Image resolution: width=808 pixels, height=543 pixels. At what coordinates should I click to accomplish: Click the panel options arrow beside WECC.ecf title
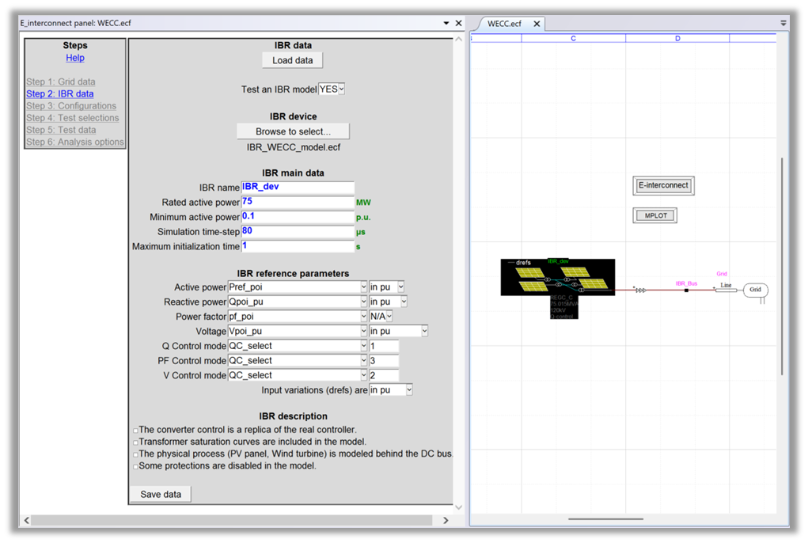point(446,24)
